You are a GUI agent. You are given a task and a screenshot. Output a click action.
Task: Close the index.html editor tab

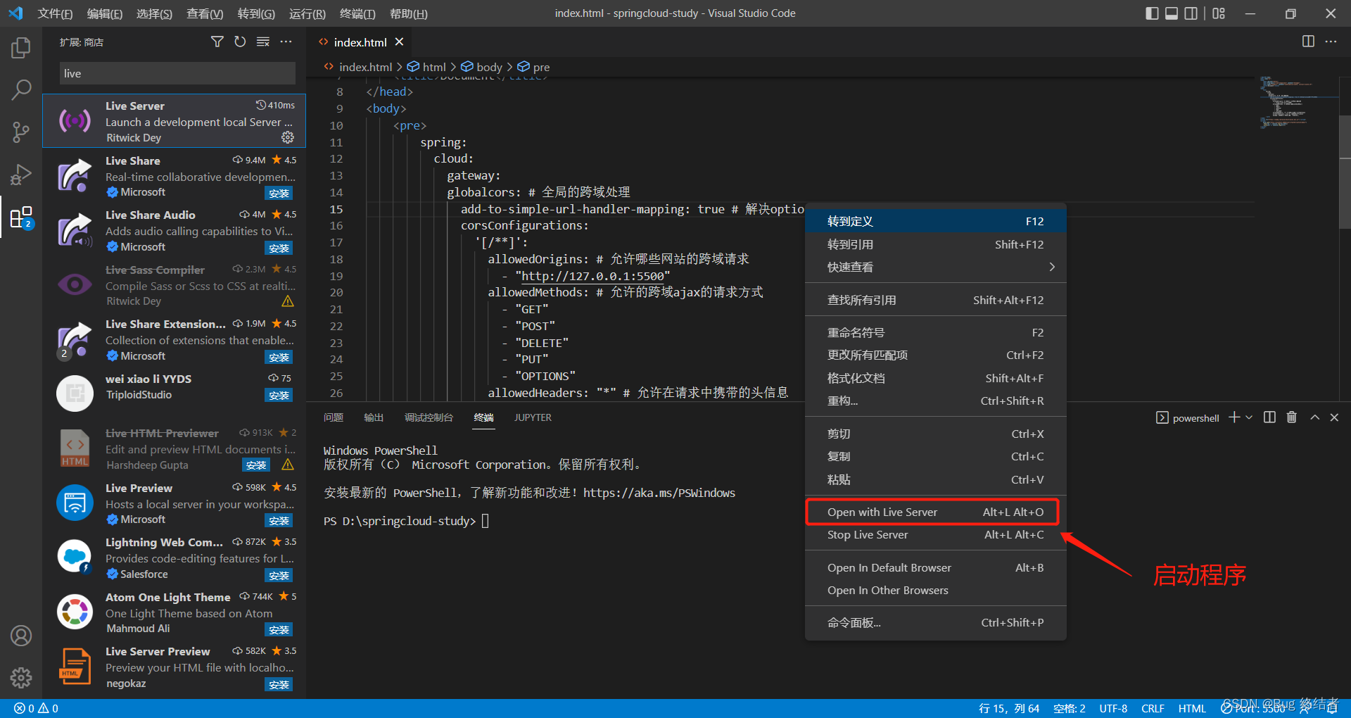(x=399, y=42)
